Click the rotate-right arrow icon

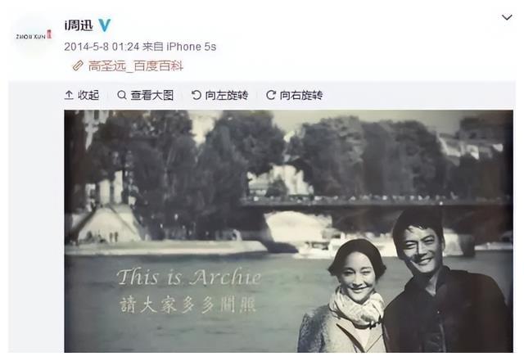[x=271, y=95]
